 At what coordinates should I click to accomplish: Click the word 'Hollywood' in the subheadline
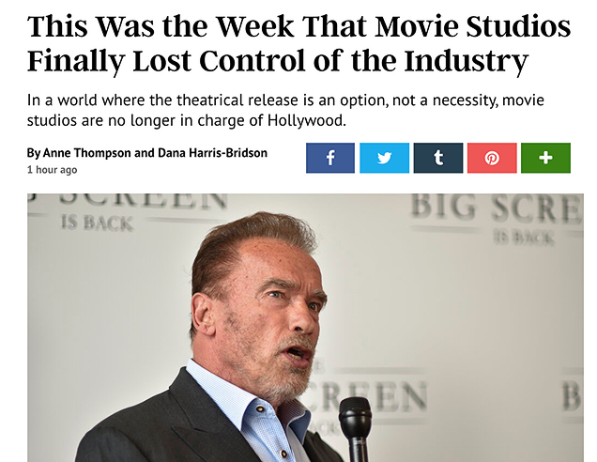[307, 120]
